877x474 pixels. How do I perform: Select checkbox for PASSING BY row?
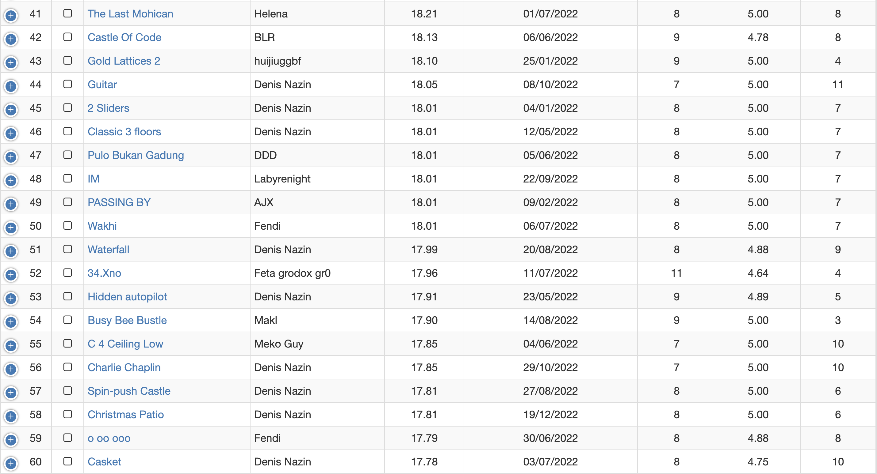point(67,202)
